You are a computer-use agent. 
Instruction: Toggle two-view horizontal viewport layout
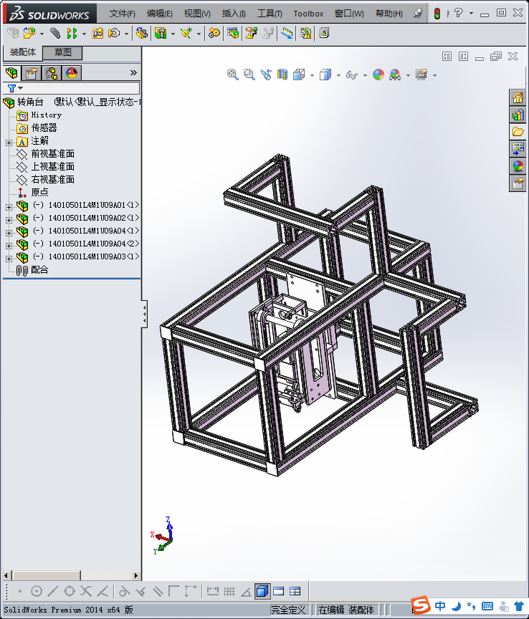[x=279, y=591]
